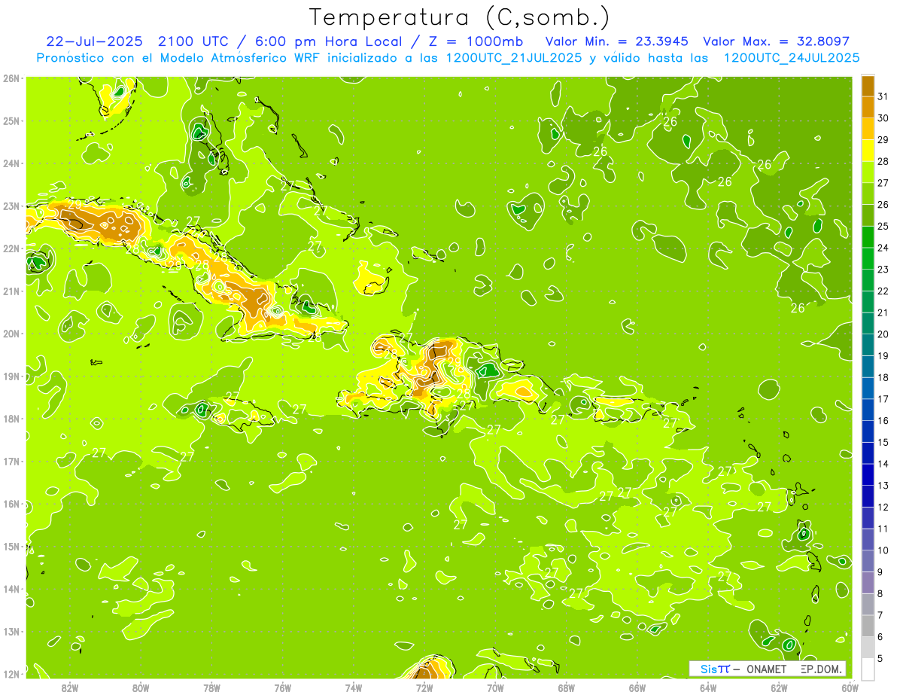Click the title 'Temperatura (C,somb.)'
Viewport: 903px width, 698px height.
[x=459, y=17]
